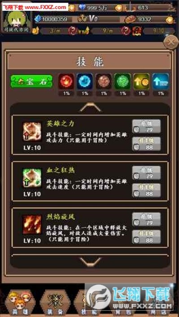Screen dimensions: 179x317
Task: Select the red fire gem icon
Action: point(66,82)
